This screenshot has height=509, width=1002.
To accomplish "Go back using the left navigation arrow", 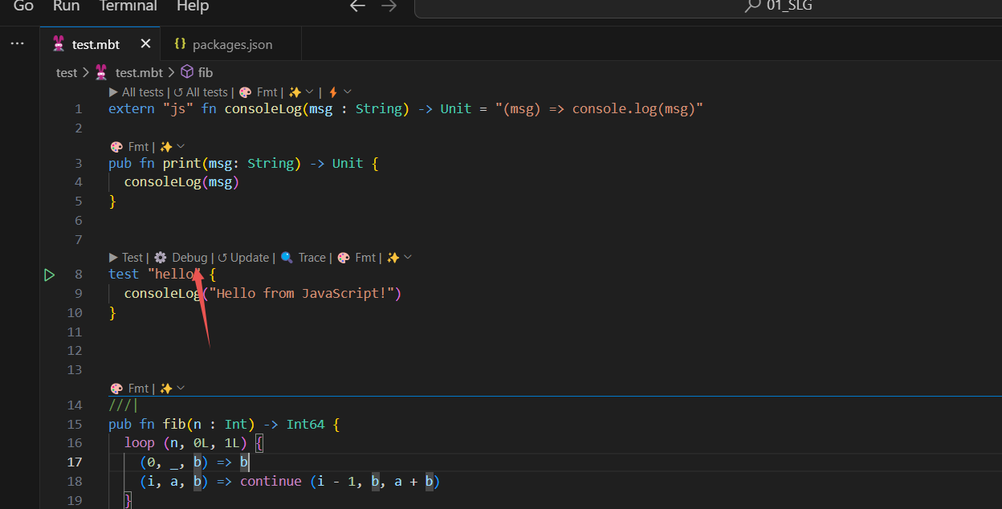I will pyautogui.click(x=357, y=6).
